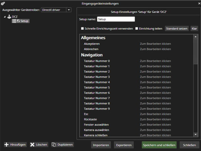Screen dimensions: 201x151
Task: Enable Schnelle Einrichtungszeit verwenden checkbox
Action: point(82,29)
